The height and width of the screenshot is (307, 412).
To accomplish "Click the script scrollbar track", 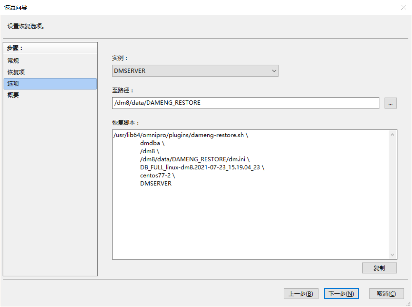I will [x=392, y=195].
